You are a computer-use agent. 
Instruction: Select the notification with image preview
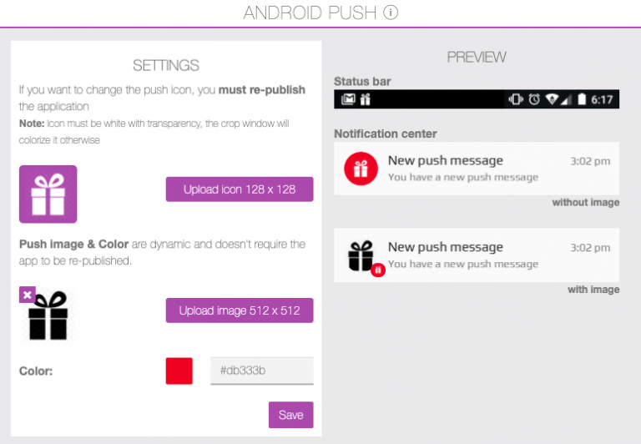pos(477,255)
